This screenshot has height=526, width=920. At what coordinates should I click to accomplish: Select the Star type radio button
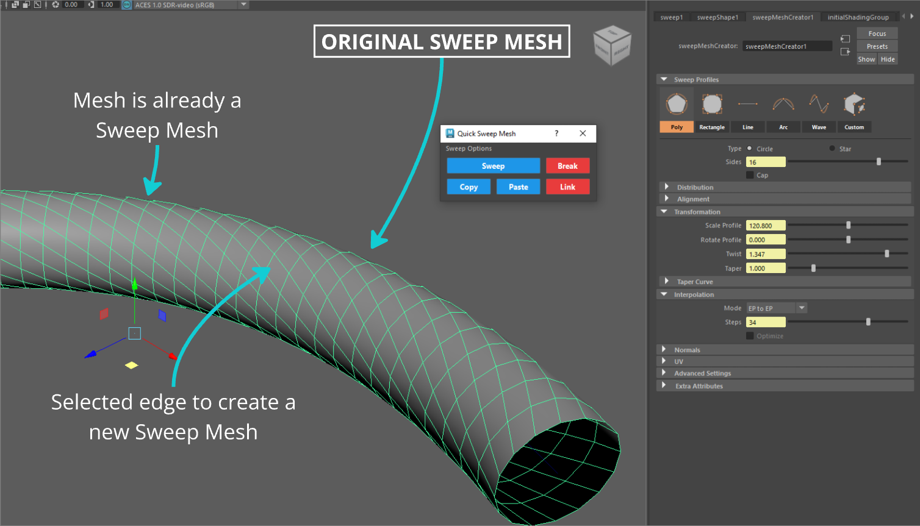(832, 149)
